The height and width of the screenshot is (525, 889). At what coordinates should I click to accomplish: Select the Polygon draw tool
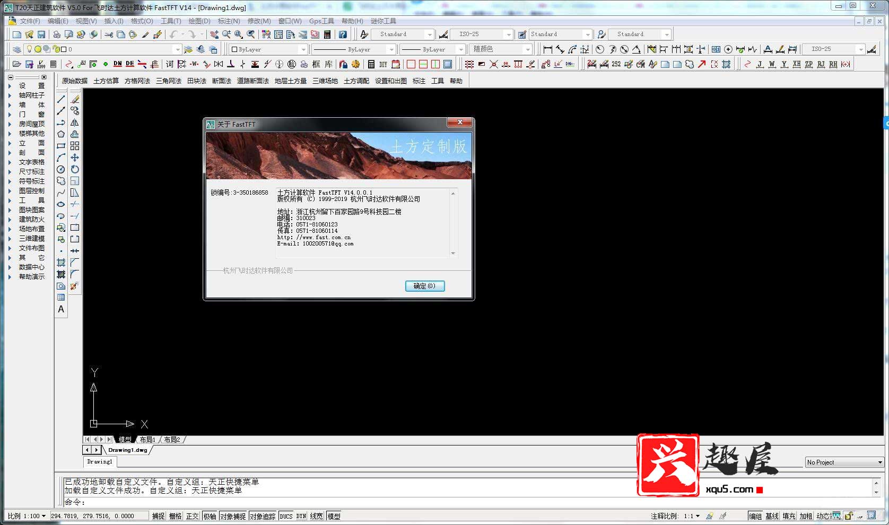[x=61, y=134]
